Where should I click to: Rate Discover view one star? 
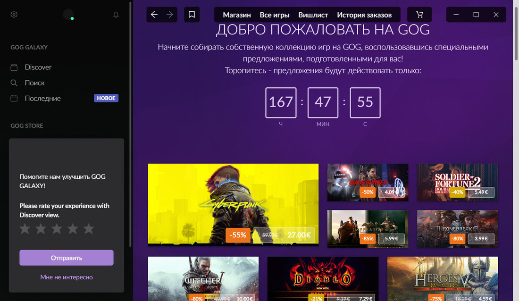(x=25, y=229)
